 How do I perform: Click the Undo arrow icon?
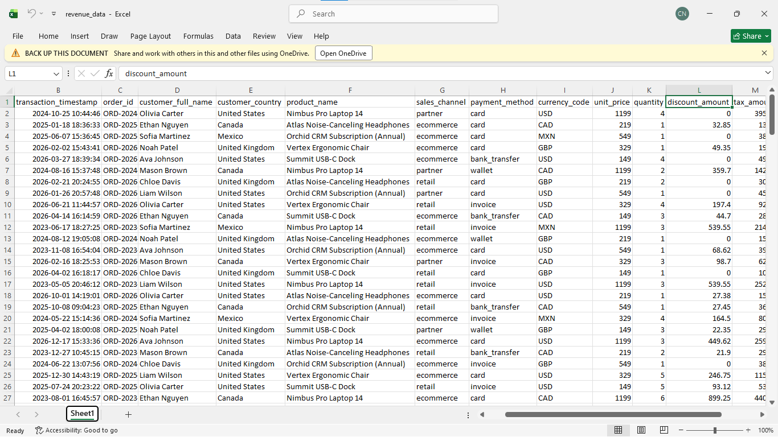(32, 14)
